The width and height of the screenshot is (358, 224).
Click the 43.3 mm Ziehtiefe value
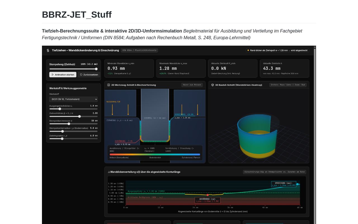coord(272,68)
